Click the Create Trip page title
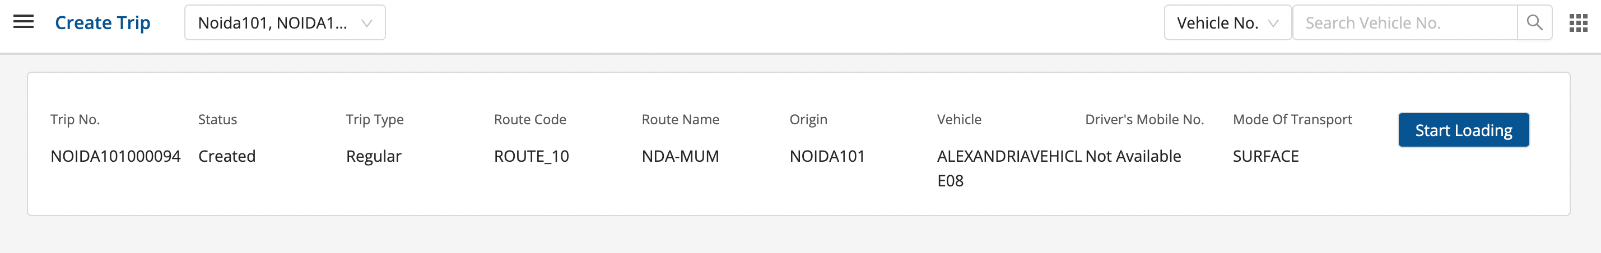This screenshot has height=253, width=1601. pyautogui.click(x=103, y=23)
